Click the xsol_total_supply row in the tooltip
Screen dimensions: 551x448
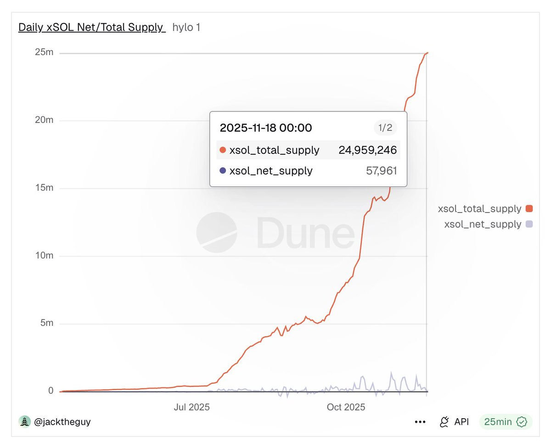point(308,150)
